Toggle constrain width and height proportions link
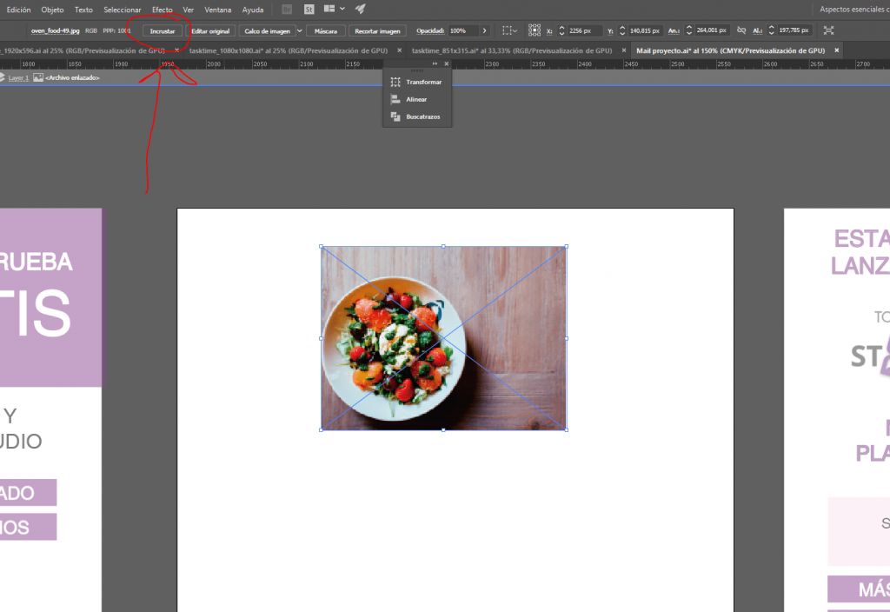Image resolution: width=890 pixels, height=612 pixels. pyautogui.click(x=741, y=30)
